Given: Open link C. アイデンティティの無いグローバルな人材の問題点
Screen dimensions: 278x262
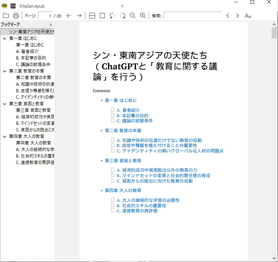Looking at the screenshot, I should (x=170, y=151).
